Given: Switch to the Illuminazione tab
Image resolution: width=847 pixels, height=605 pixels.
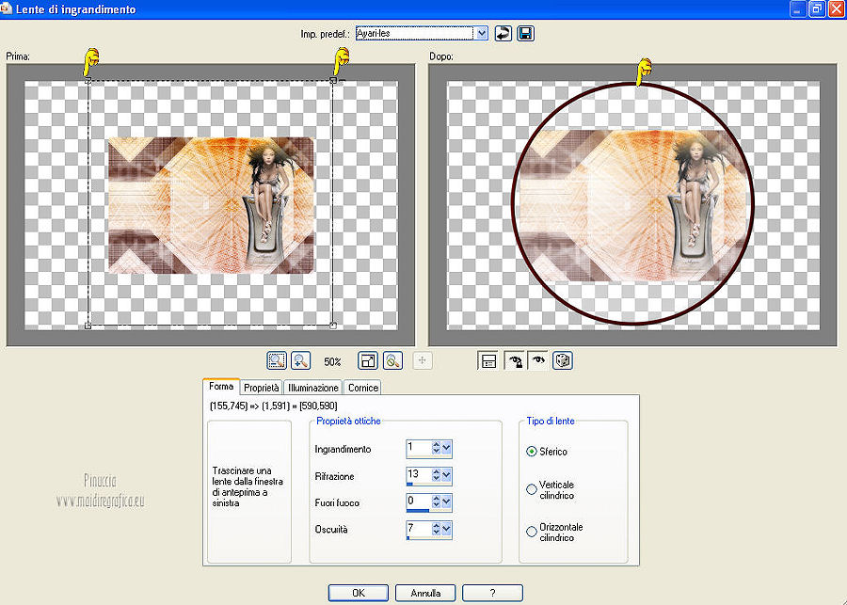Looking at the screenshot, I should point(313,388).
